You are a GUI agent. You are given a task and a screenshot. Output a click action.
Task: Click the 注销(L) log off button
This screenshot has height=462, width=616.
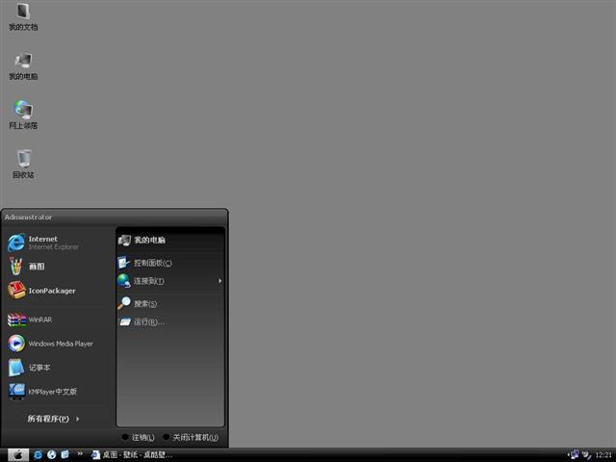point(139,437)
